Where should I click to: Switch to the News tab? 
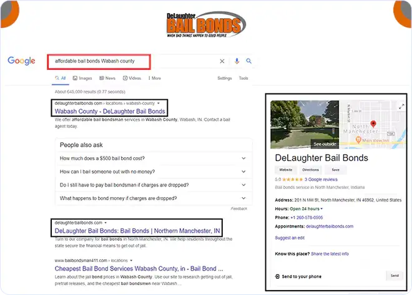tap(107, 79)
